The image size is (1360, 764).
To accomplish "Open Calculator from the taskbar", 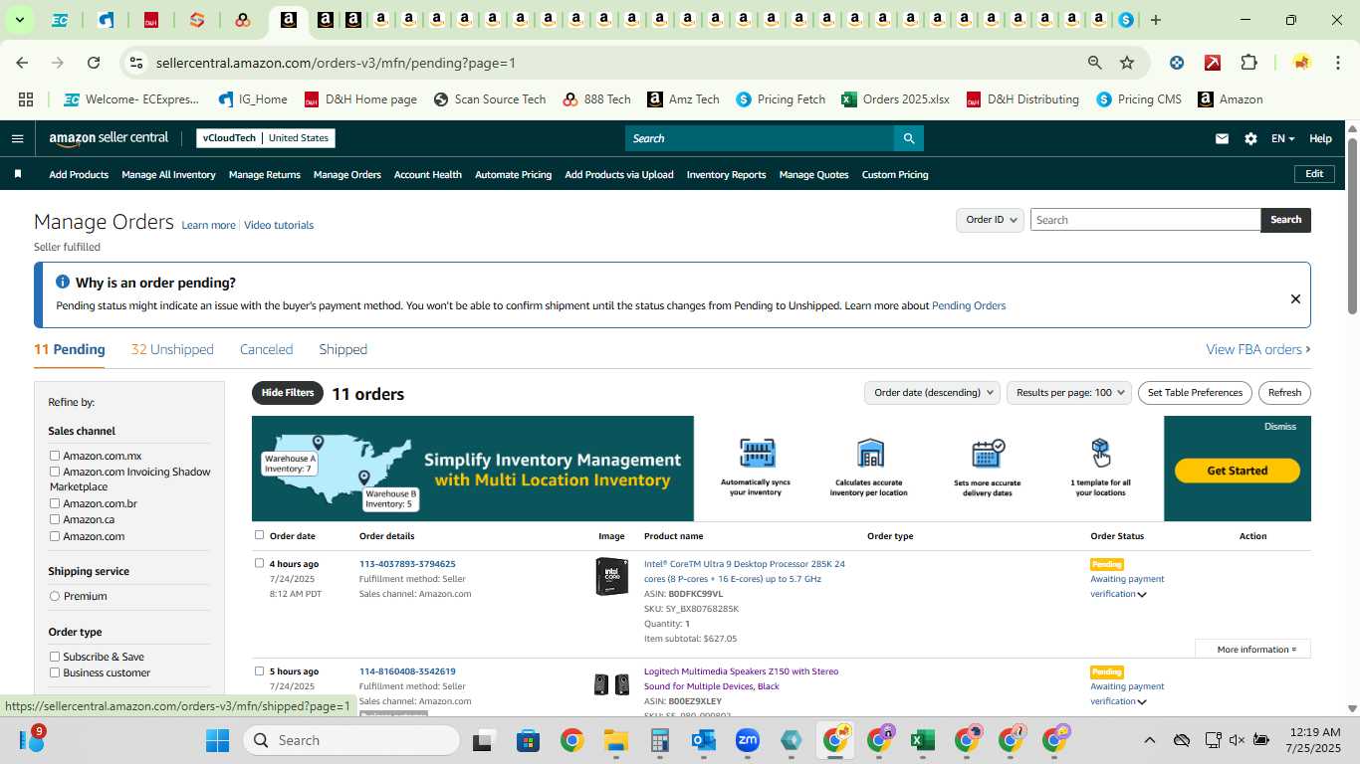I will pos(659,740).
